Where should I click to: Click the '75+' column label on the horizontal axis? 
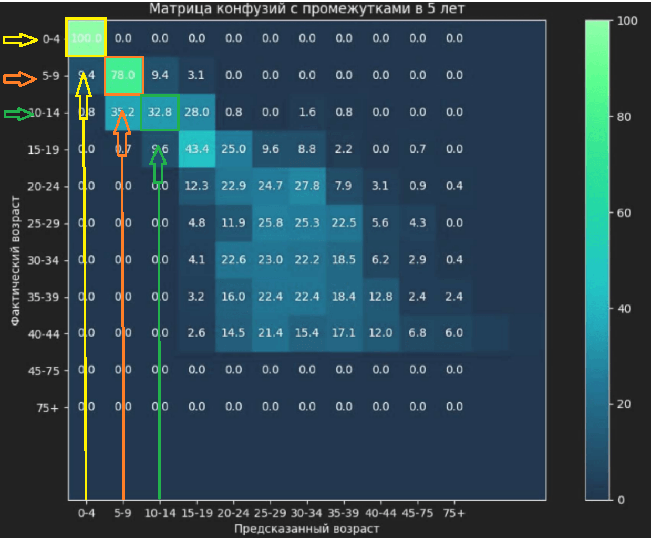click(x=454, y=513)
